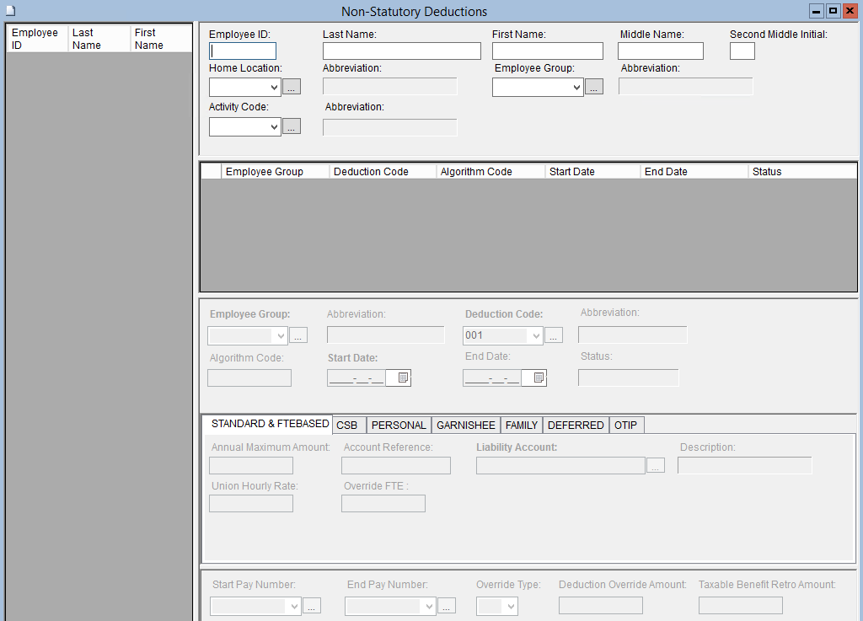Click the Start Pay Number ellipsis button
This screenshot has height=621, width=863.
coord(312,605)
